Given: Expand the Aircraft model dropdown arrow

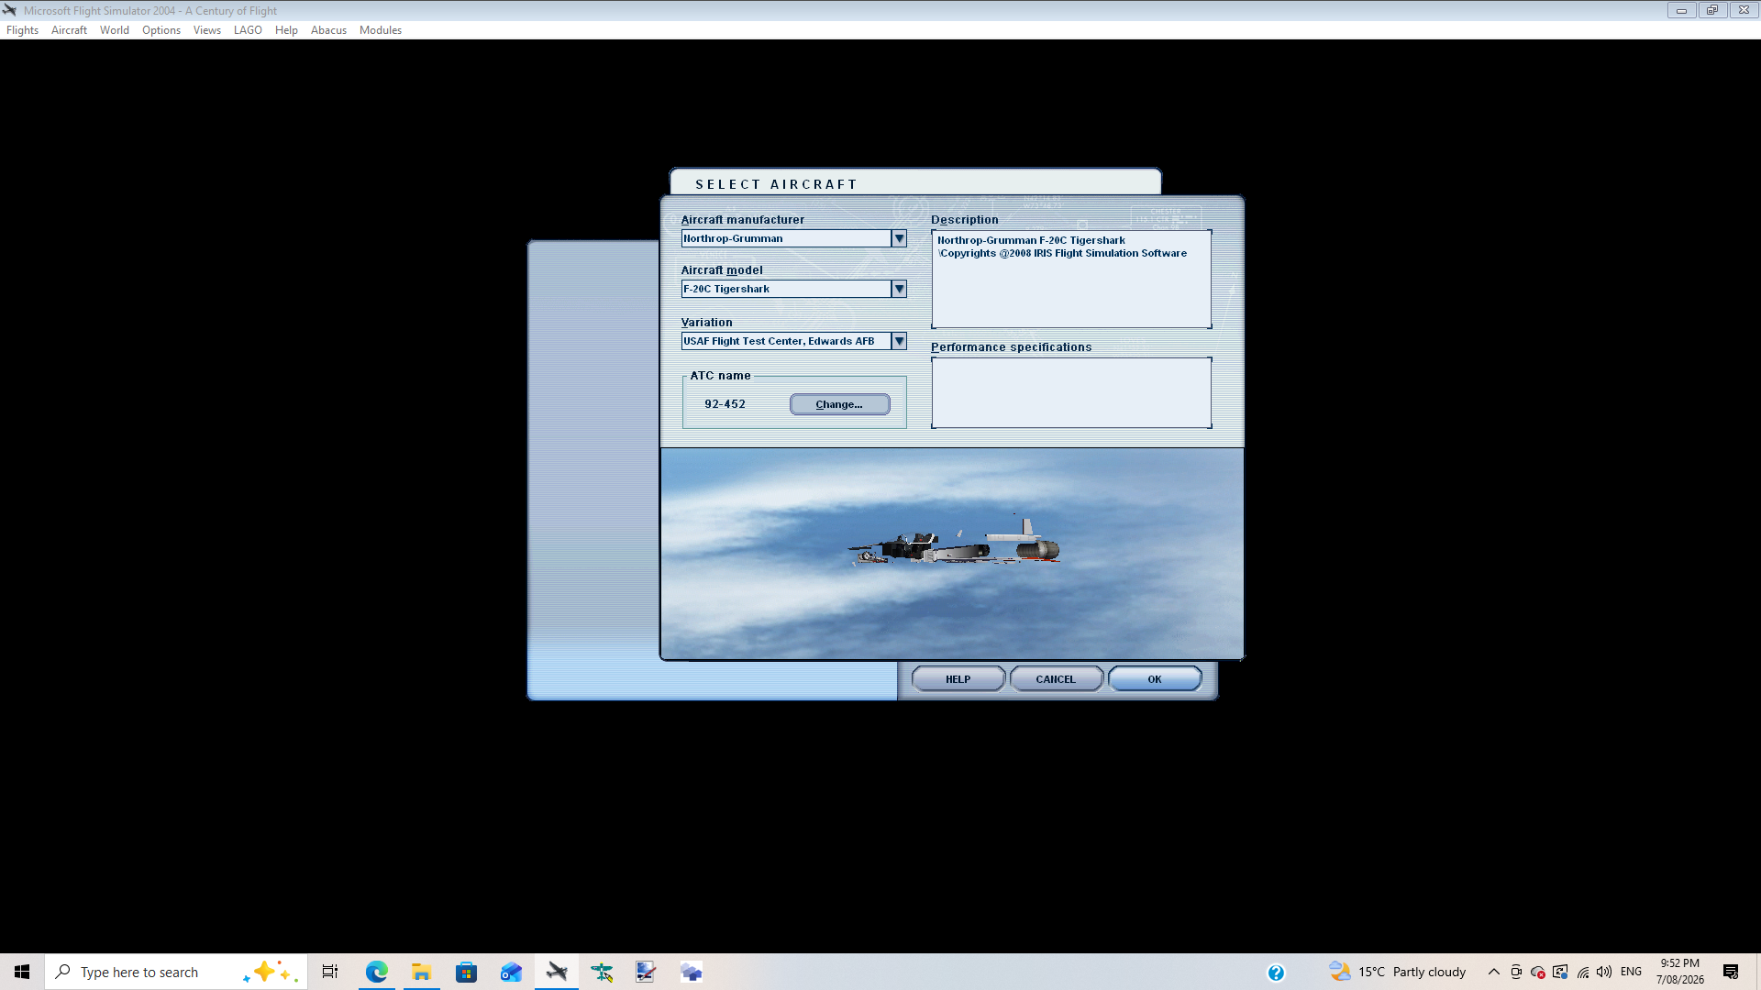Looking at the screenshot, I should click(x=899, y=289).
